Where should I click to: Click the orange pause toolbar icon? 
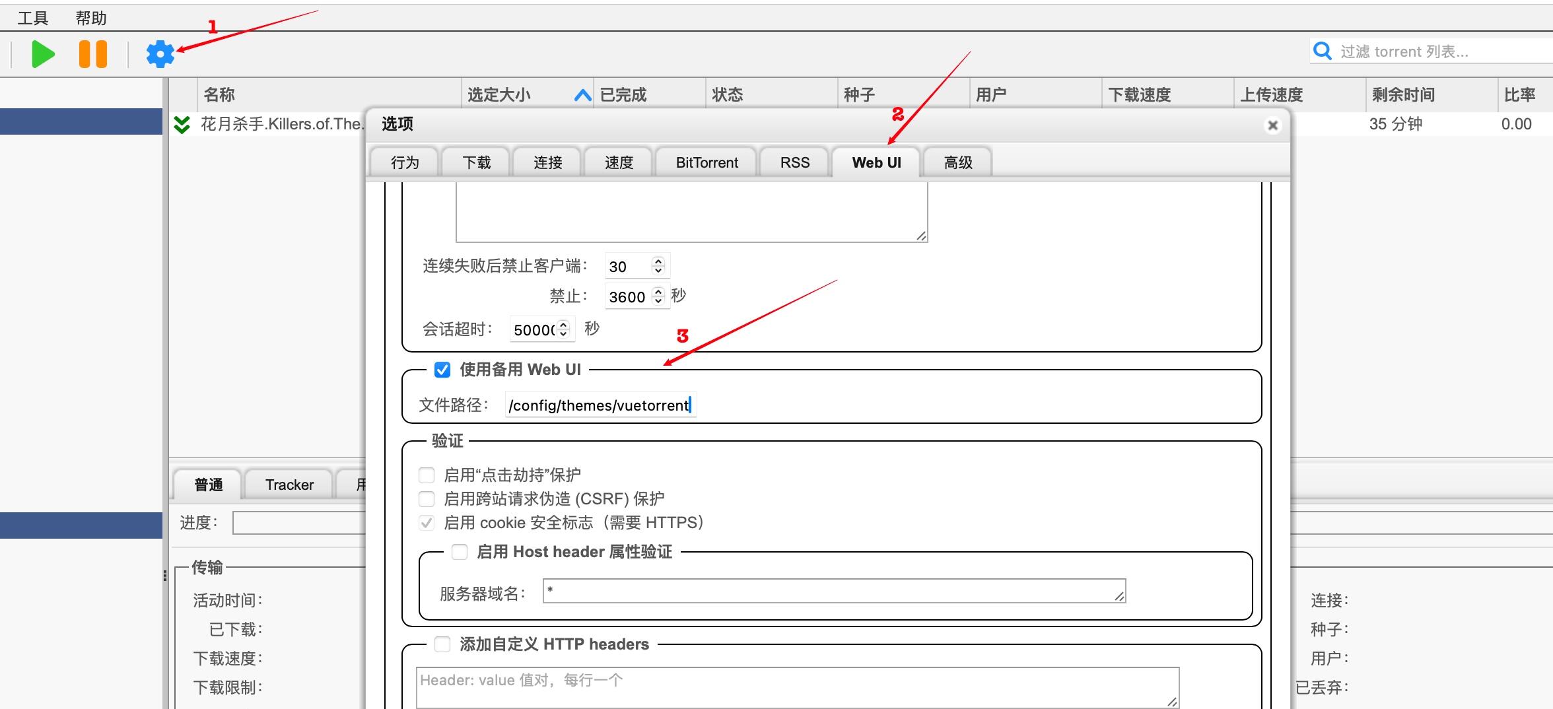(x=93, y=54)
